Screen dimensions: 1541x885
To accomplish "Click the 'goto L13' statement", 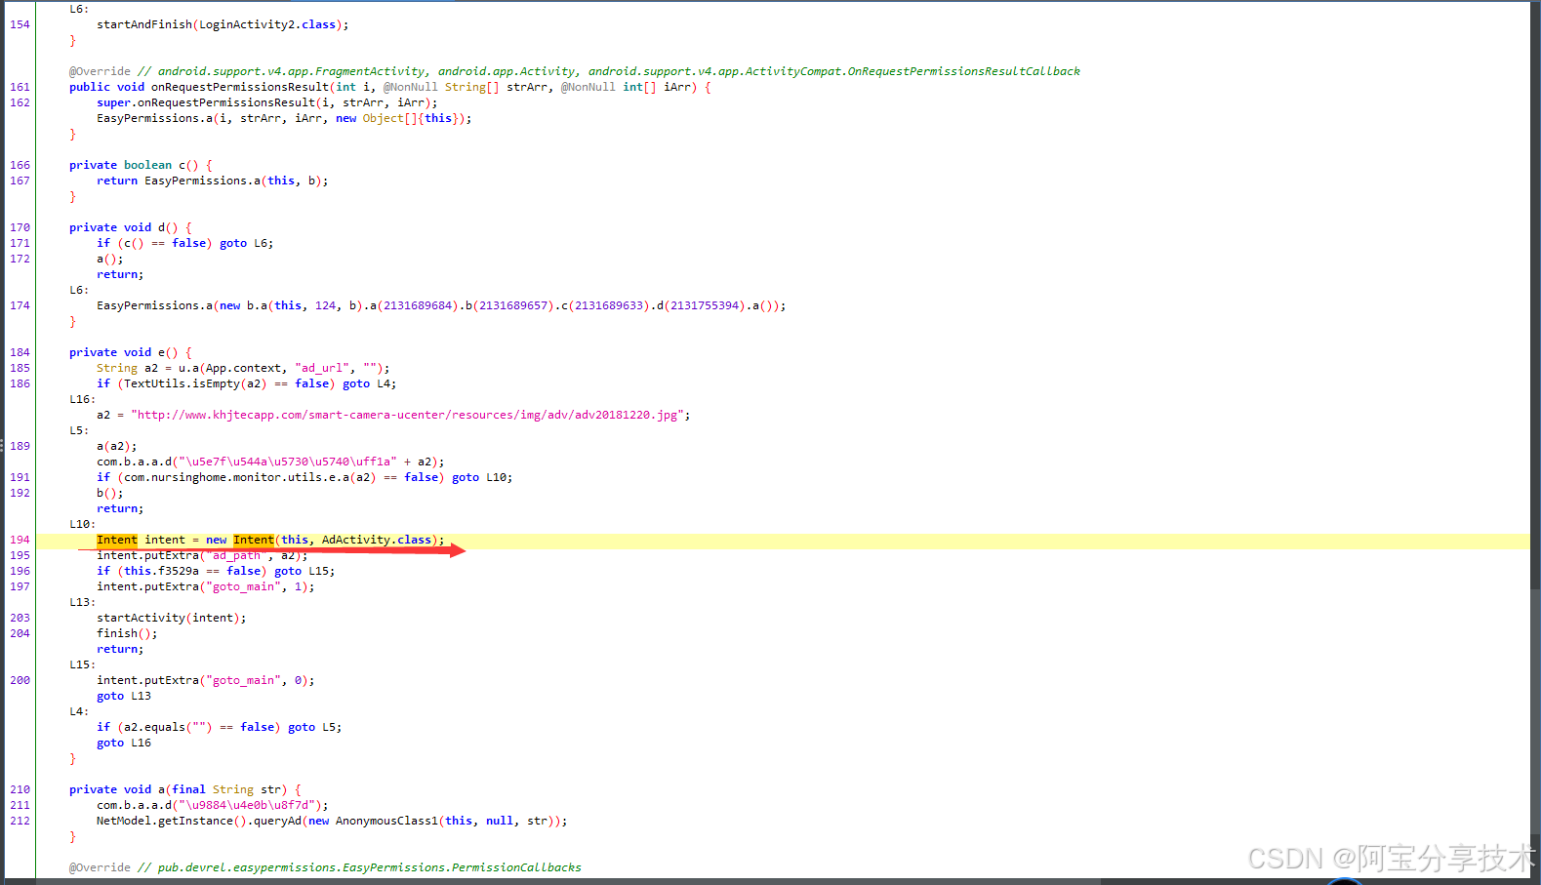I will [x=124, y=696].
